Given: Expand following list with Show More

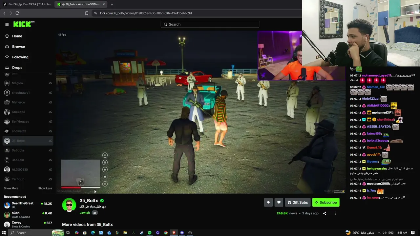Looking at the screenshot, I should click(x=11, y=188).
